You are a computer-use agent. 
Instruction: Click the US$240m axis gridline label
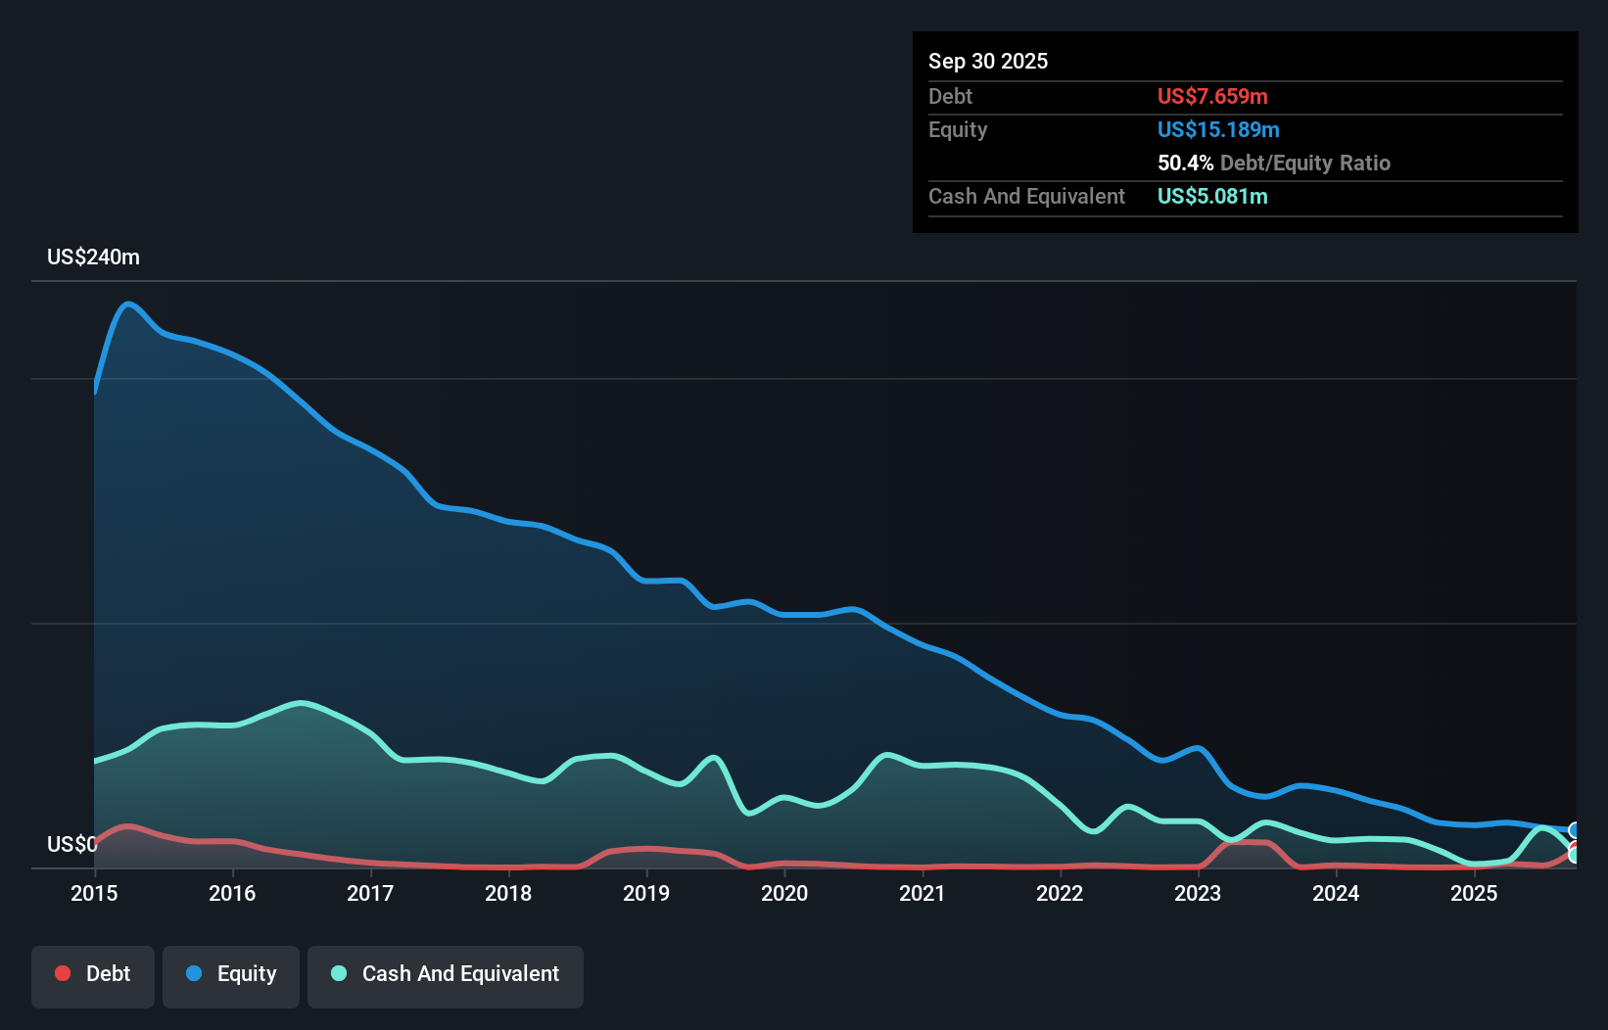point(93,257)
